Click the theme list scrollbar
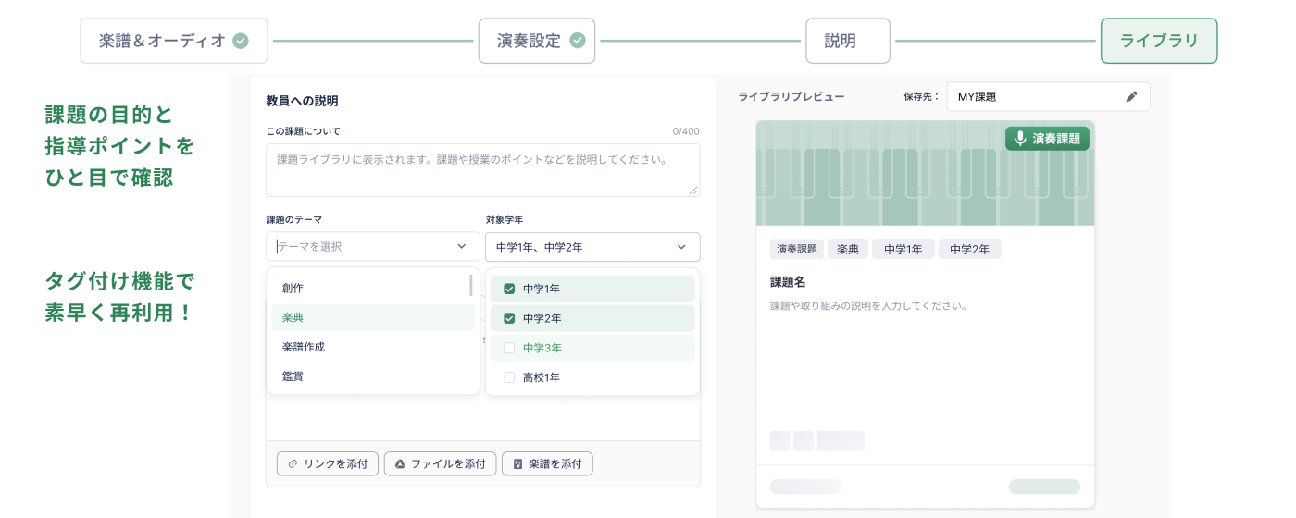The width and height of the screenshot is (1296, 518). pos(471,285)
